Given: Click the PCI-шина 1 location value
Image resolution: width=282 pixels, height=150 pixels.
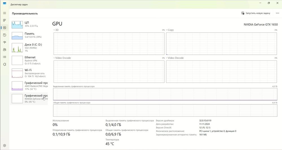Looking at the screenshot, I should (218, 131).
